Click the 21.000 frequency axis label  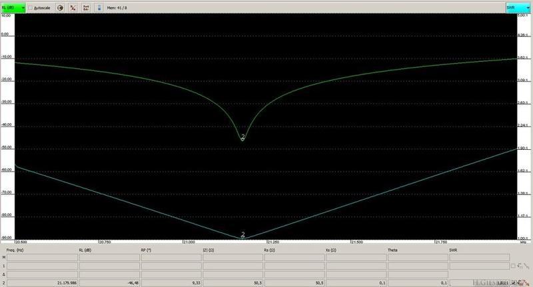coord(189,242)
